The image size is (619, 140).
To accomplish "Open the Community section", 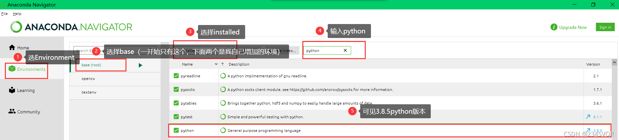I will pos(24,111).
